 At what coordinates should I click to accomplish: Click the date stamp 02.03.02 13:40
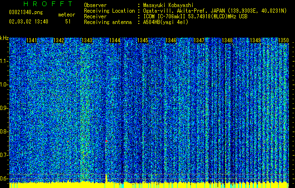click(29, 22)
